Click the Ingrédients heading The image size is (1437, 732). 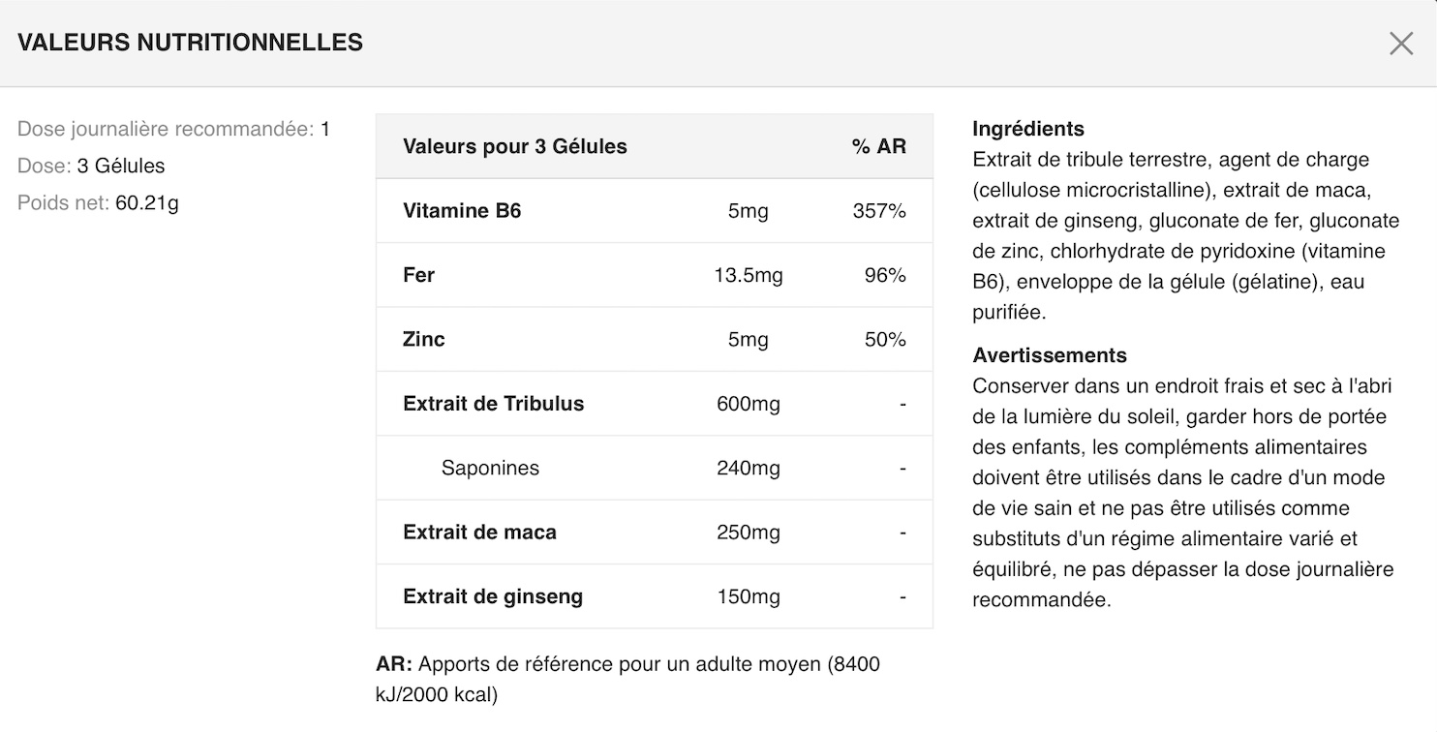[1028, 129]
